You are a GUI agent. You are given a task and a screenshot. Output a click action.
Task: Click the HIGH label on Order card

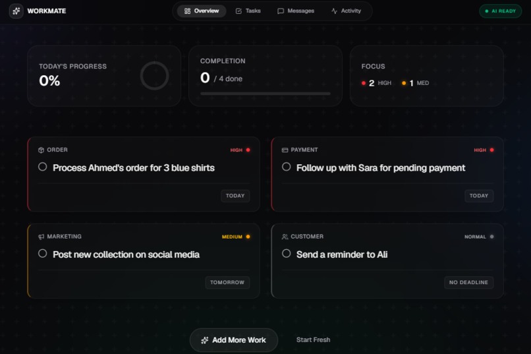pos(237,150)
